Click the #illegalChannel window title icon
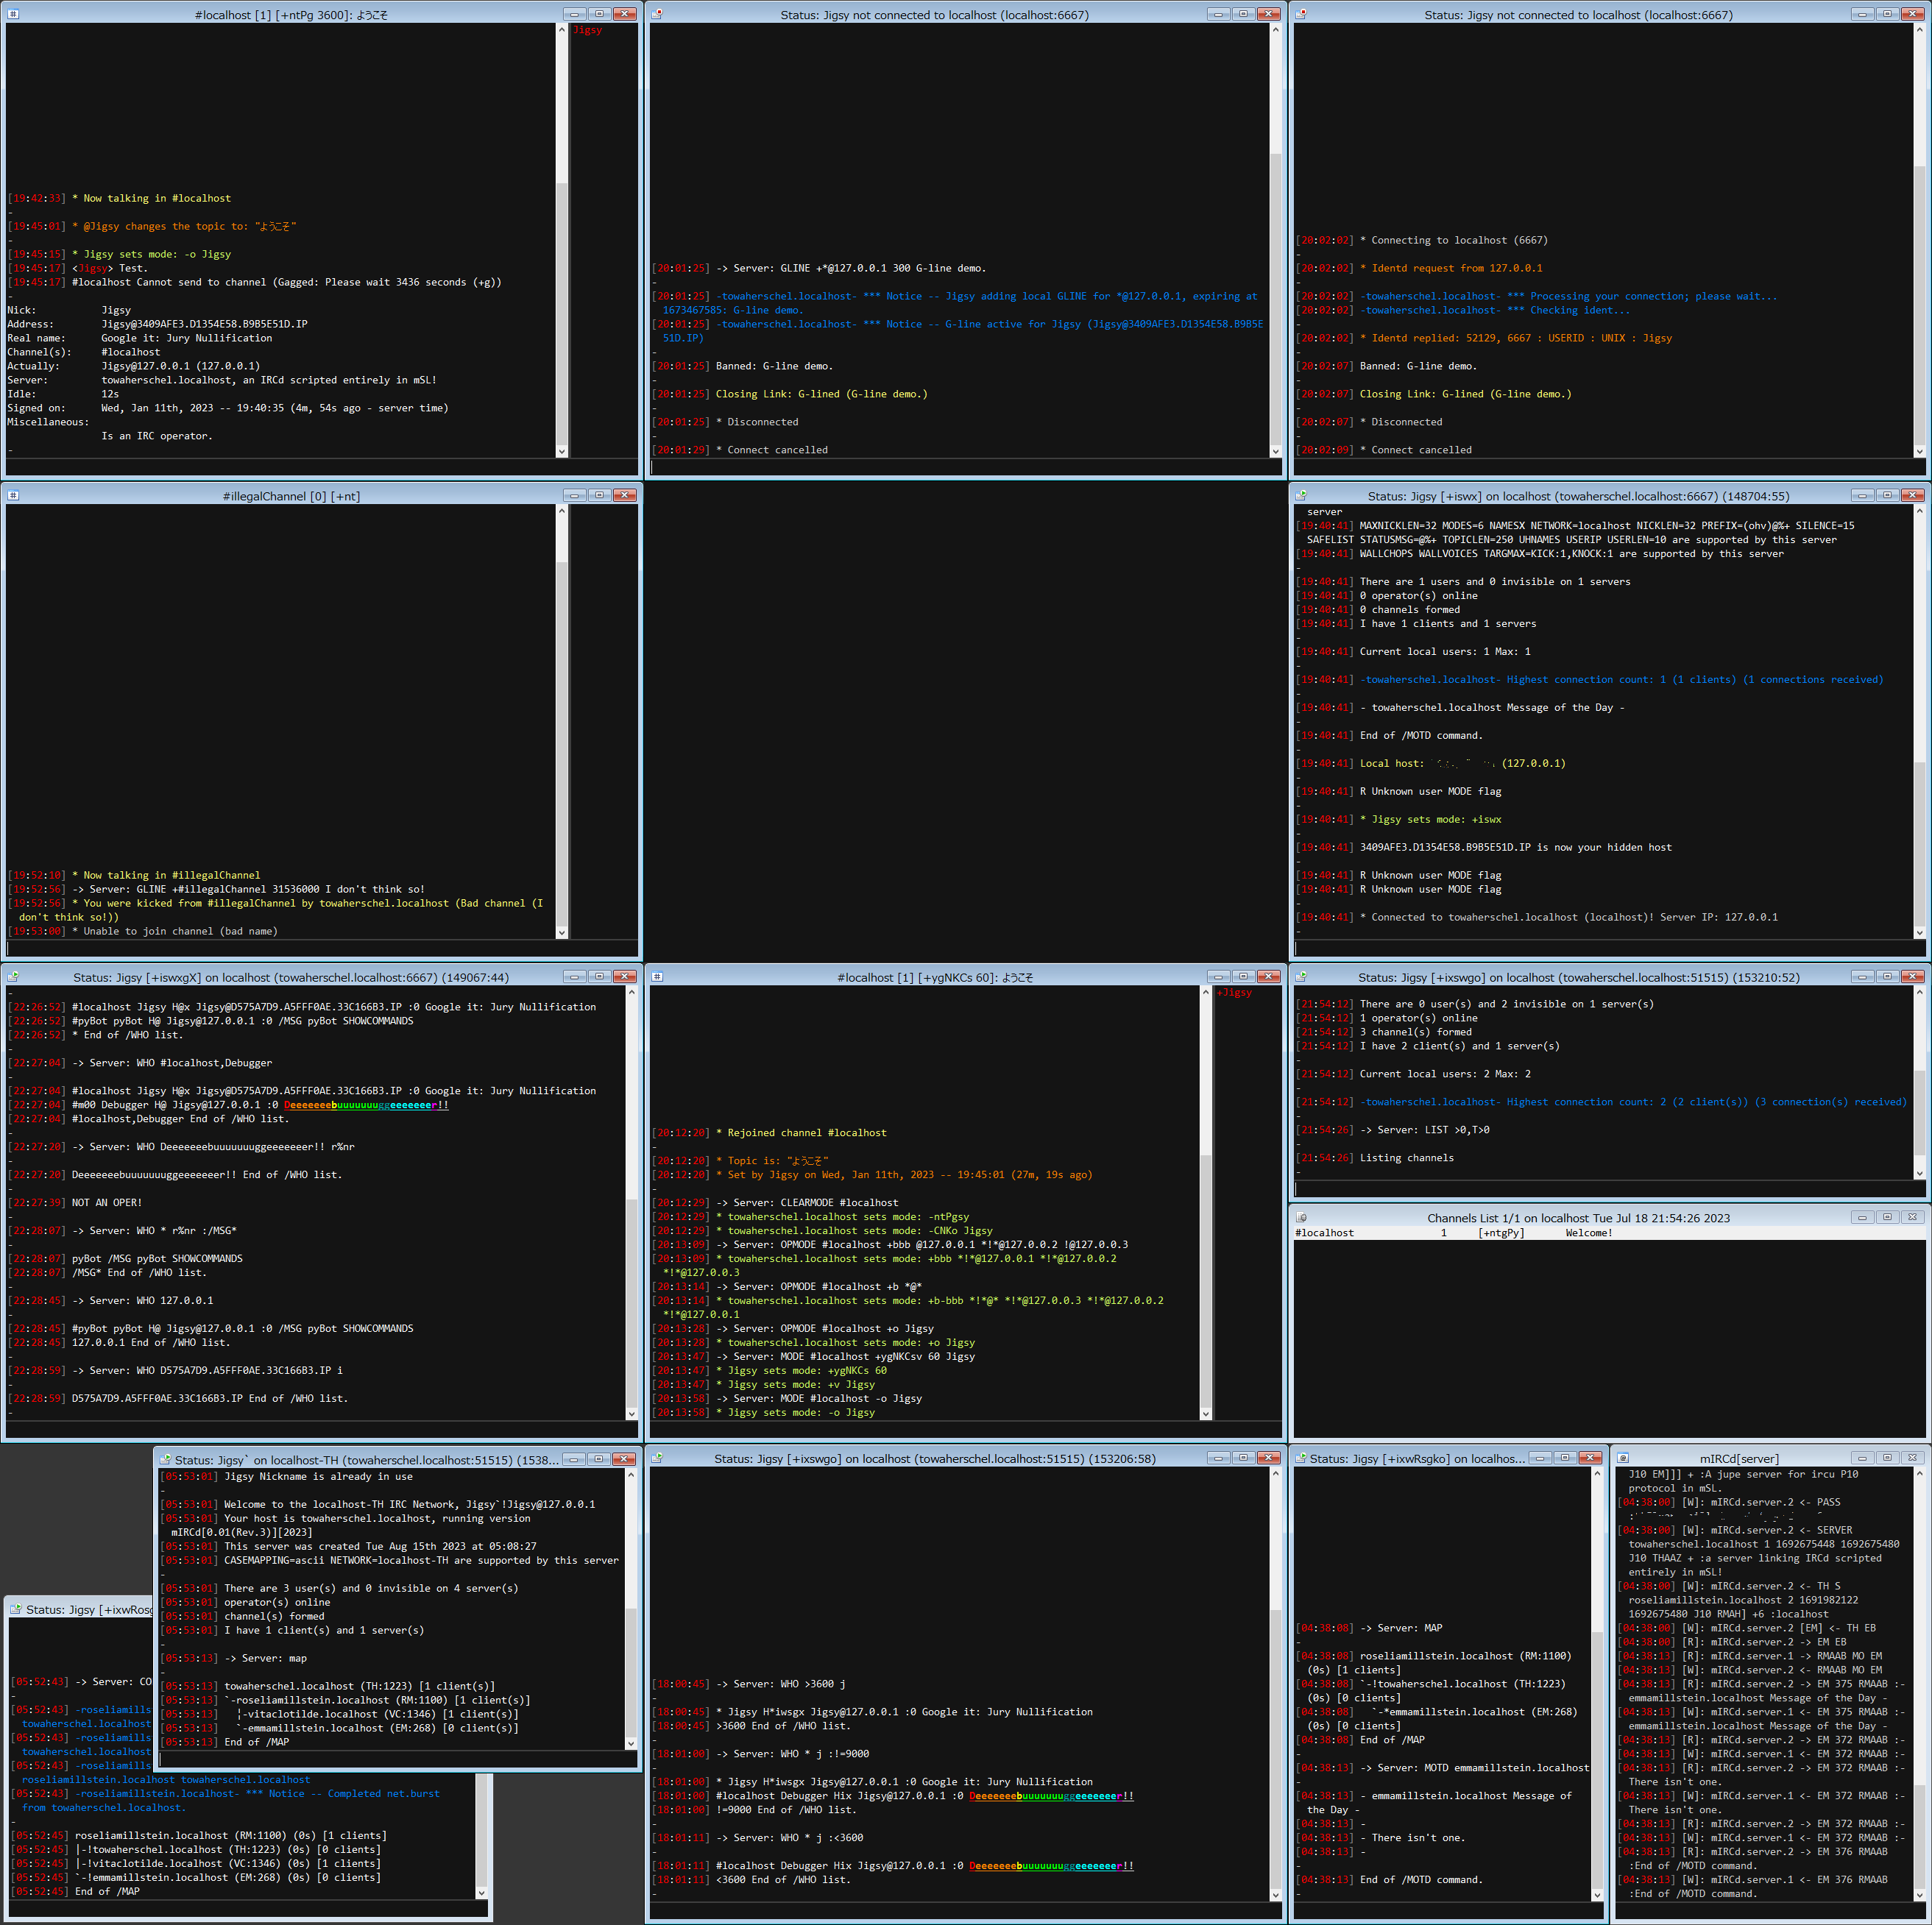The image size is (1932, 1925). coord(13,495)
